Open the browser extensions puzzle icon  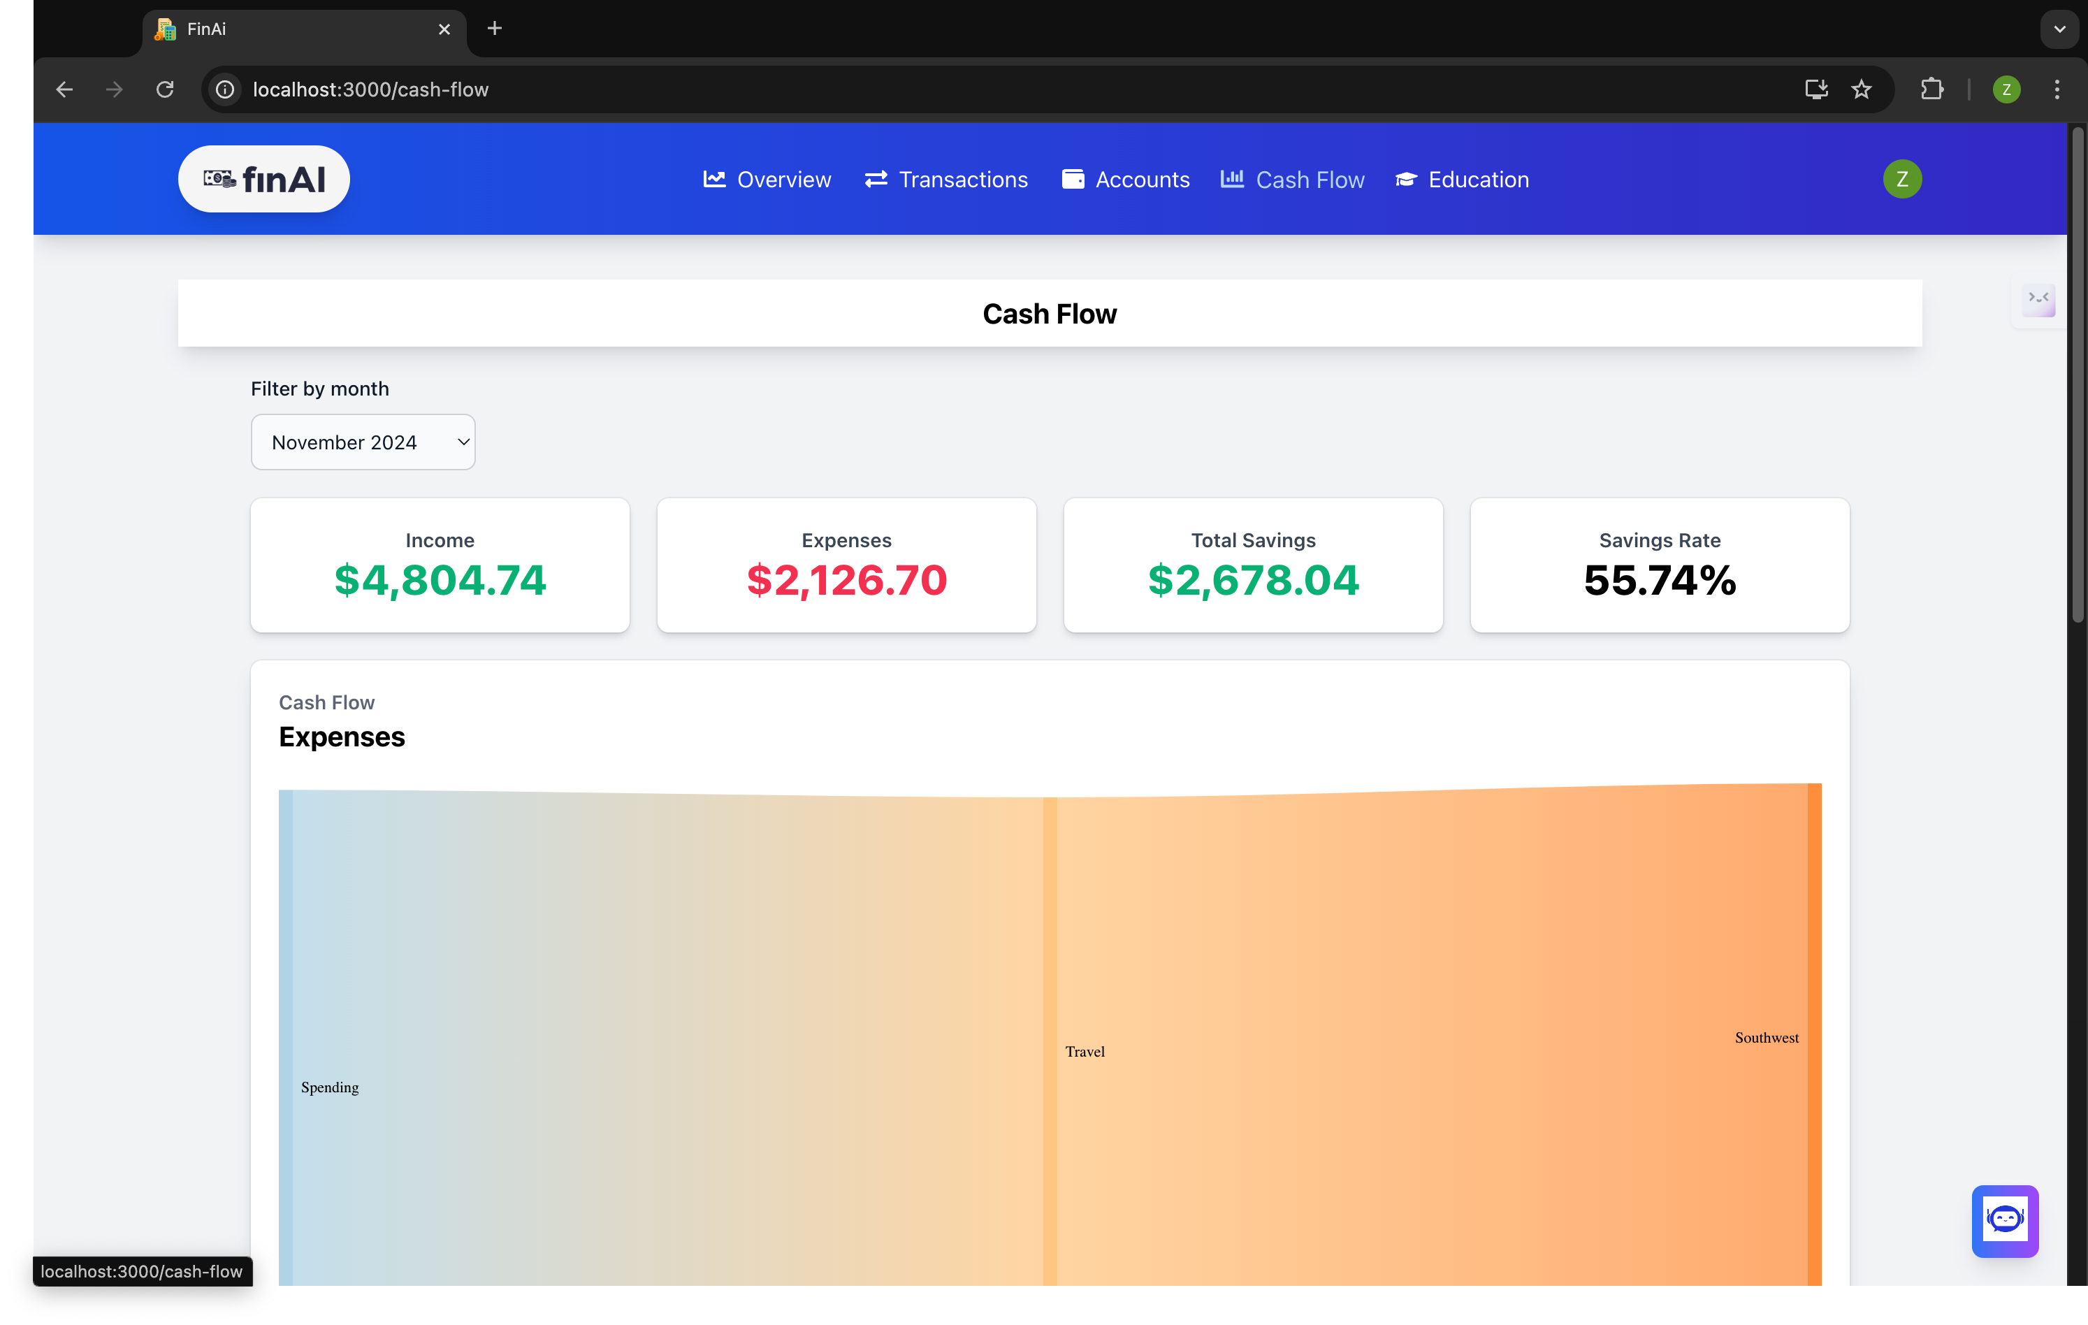(x=1932, y=89)
